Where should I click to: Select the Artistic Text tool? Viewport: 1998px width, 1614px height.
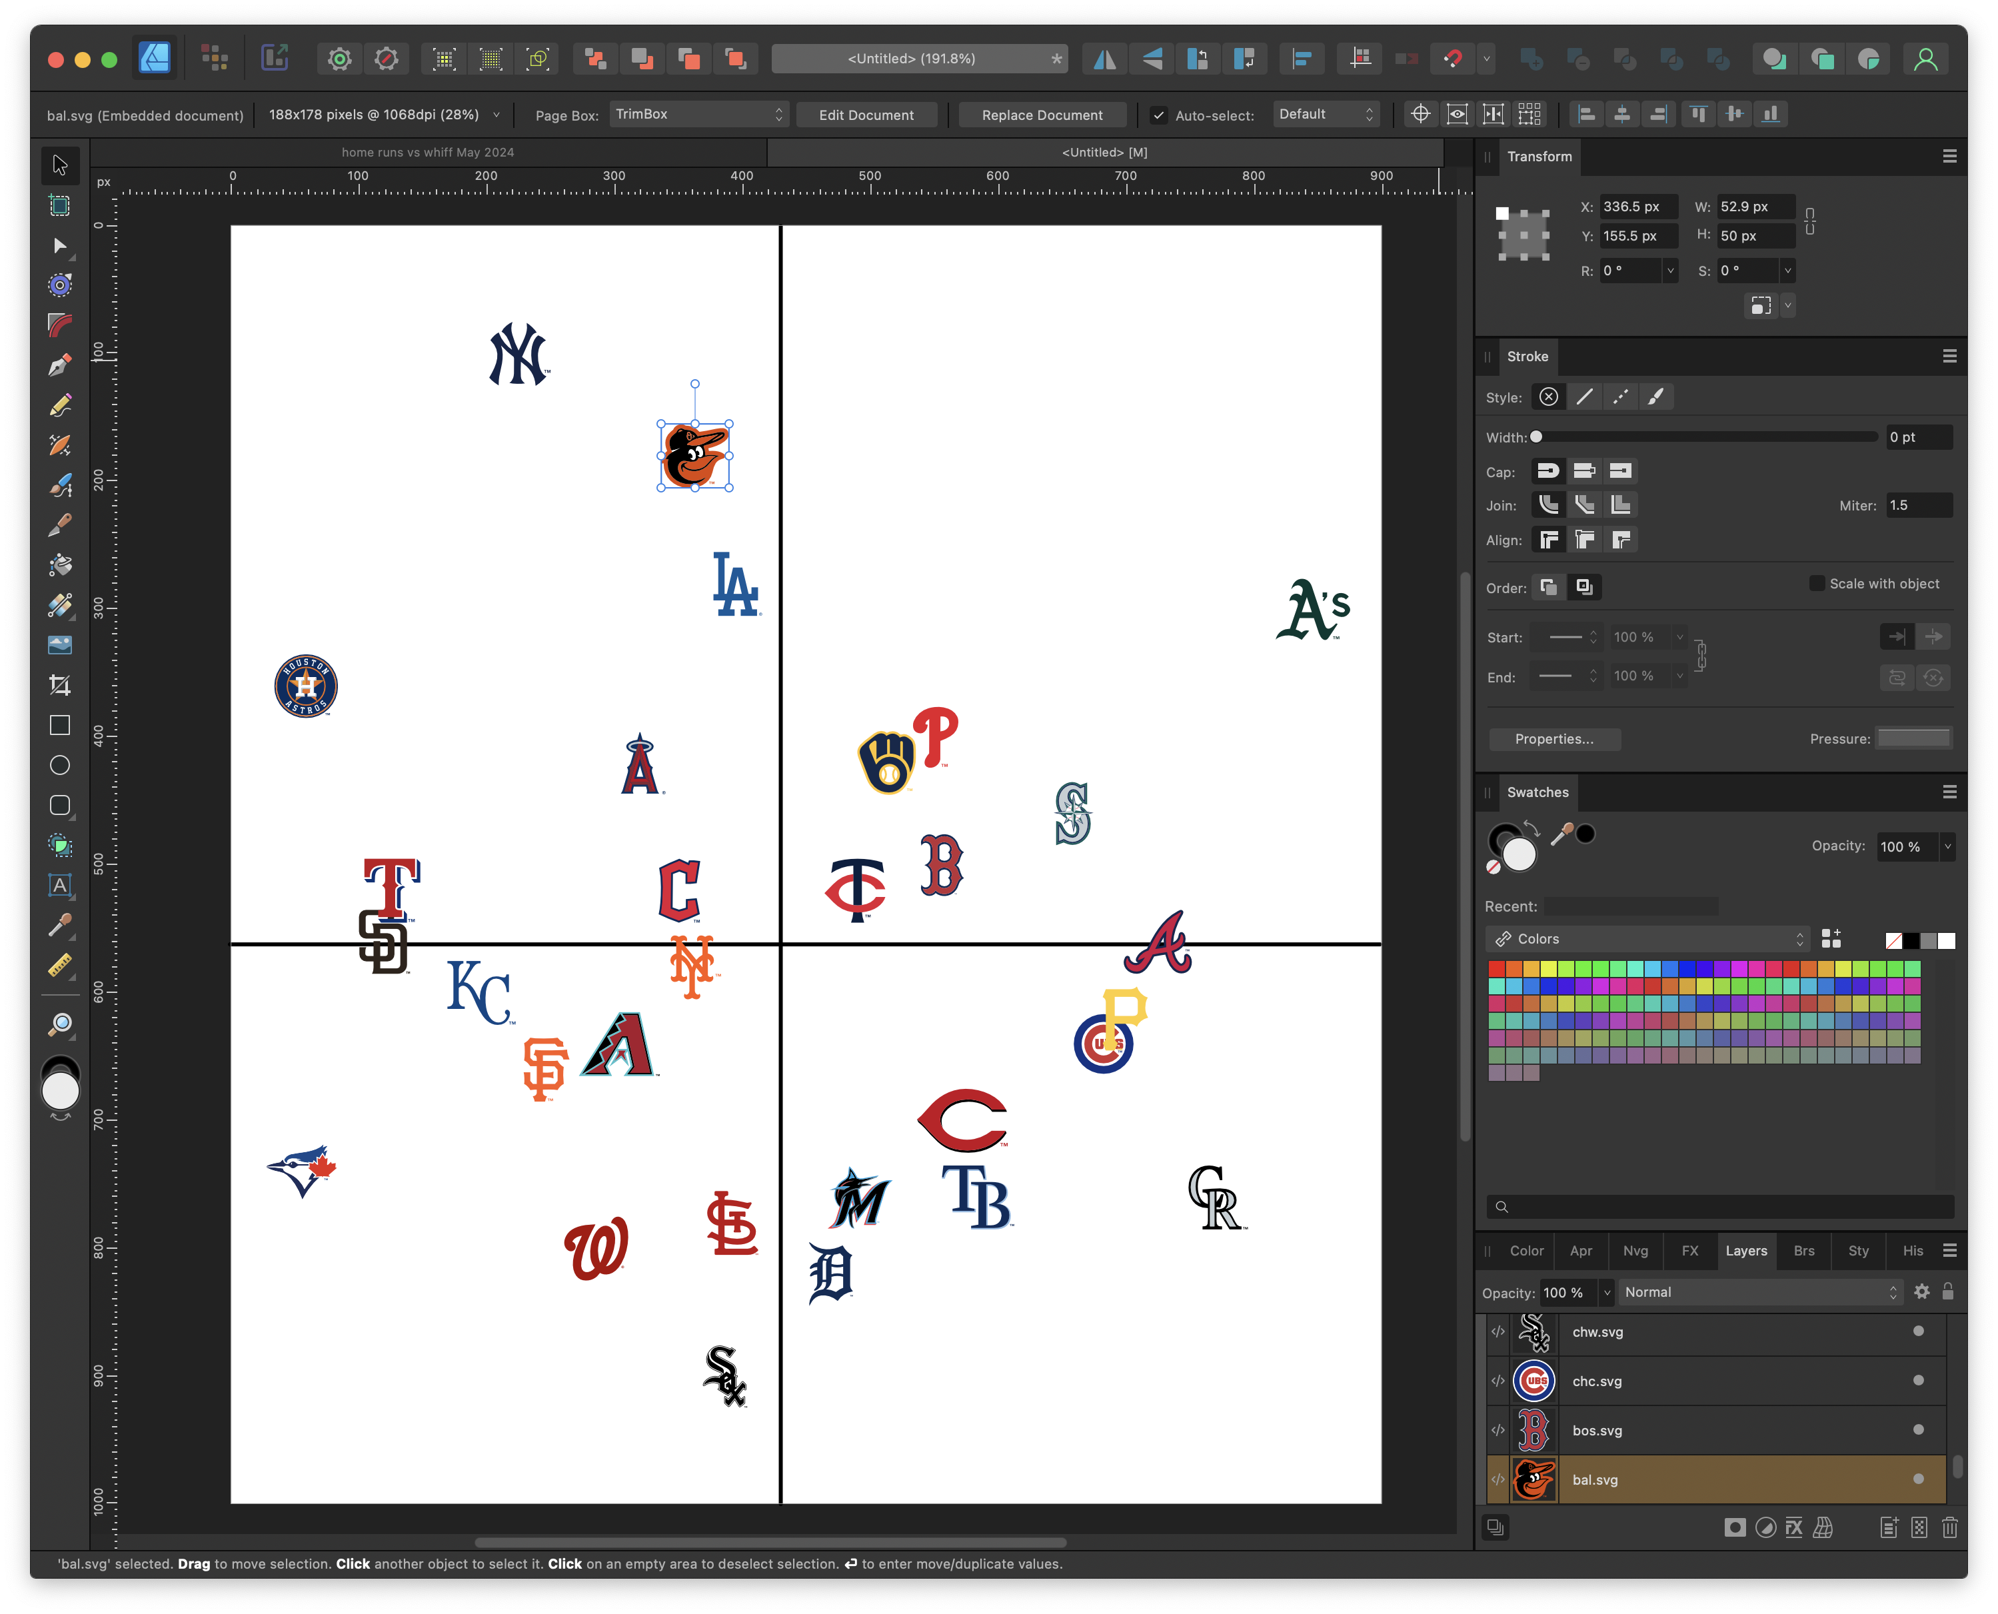[59, 885]
